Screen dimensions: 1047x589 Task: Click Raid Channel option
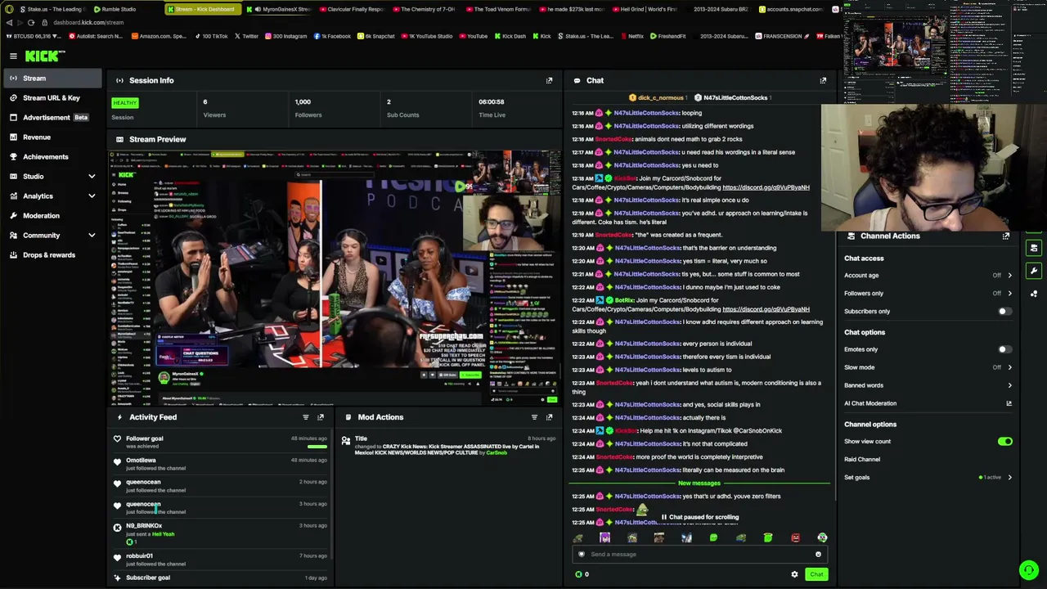pyautogui.click(x=862, y=460)
